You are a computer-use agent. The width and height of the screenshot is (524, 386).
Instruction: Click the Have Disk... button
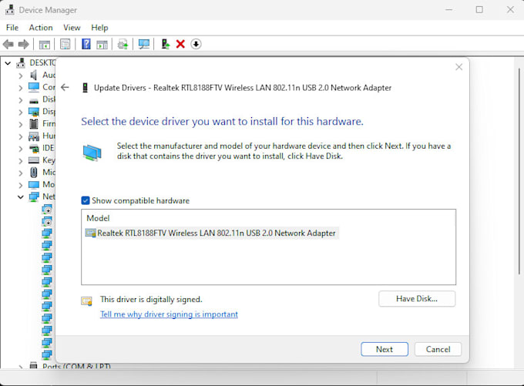tap(417, 299)
